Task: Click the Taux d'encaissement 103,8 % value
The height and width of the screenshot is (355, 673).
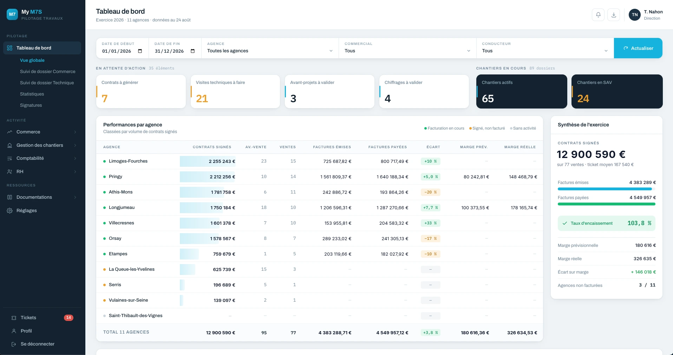Action: 640,223
